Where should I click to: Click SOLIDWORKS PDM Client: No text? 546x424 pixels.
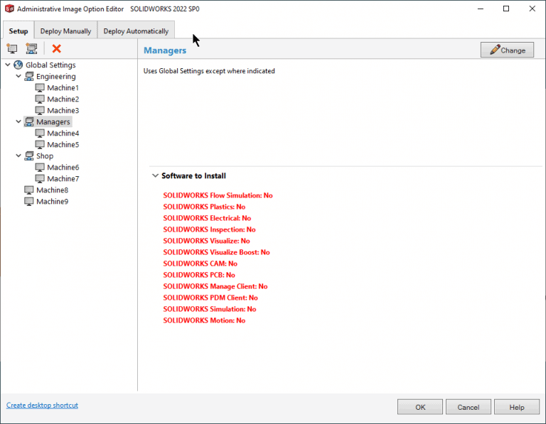point(210,298)
